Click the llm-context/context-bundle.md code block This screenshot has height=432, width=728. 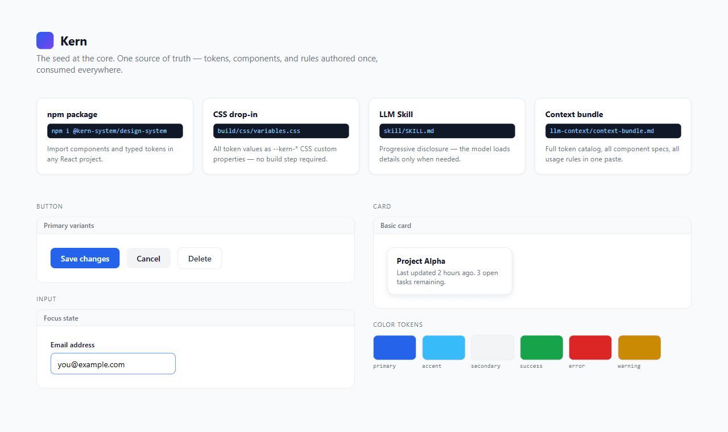pyautogui.click(x=613, y=131)
